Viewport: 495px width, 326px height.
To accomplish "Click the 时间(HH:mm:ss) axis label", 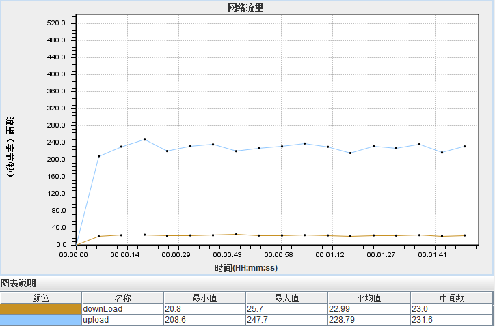I will [x=246, y=268].
